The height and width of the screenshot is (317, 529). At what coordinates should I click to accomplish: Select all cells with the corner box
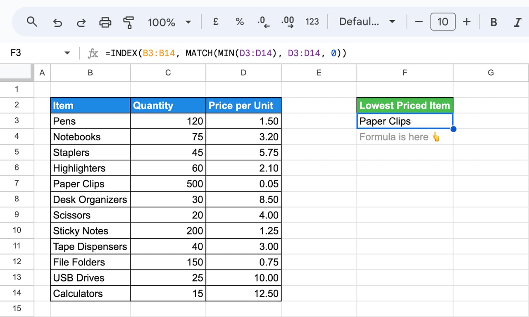click(16, 73)
